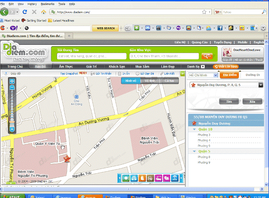Expand the Nguyễn Duy Dương address dropdown
Viewport: 269px width, 198px height.
261,85
